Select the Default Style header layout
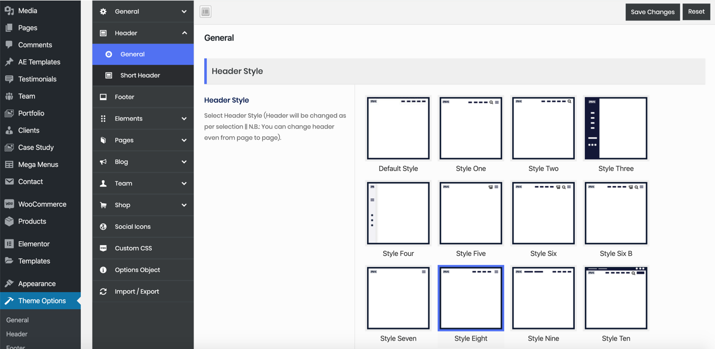The image size is (715, 349). 398,128
